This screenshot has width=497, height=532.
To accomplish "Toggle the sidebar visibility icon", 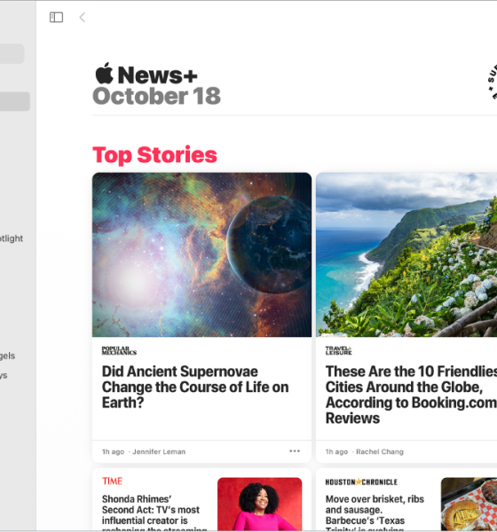I will pos(57,18).
